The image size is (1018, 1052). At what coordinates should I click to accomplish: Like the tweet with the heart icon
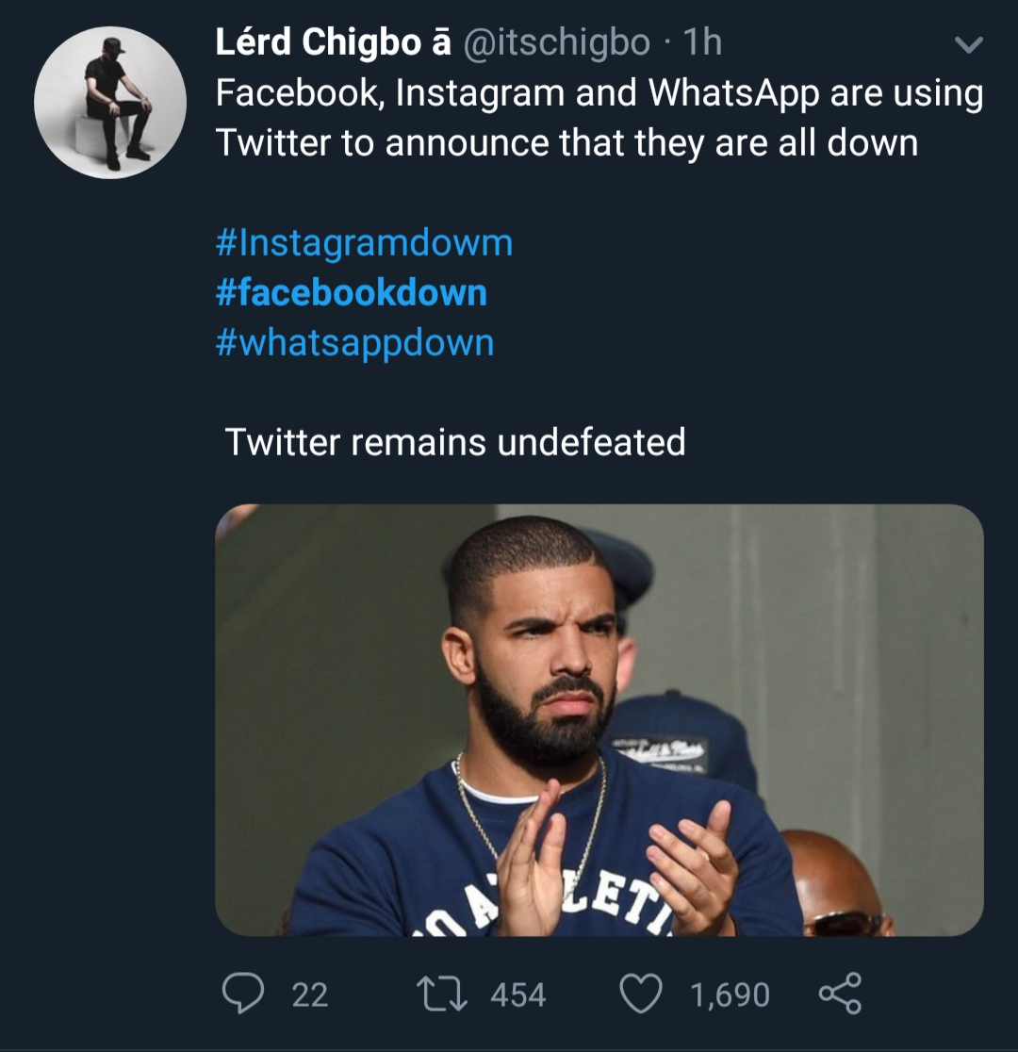[x=640, y=994]
